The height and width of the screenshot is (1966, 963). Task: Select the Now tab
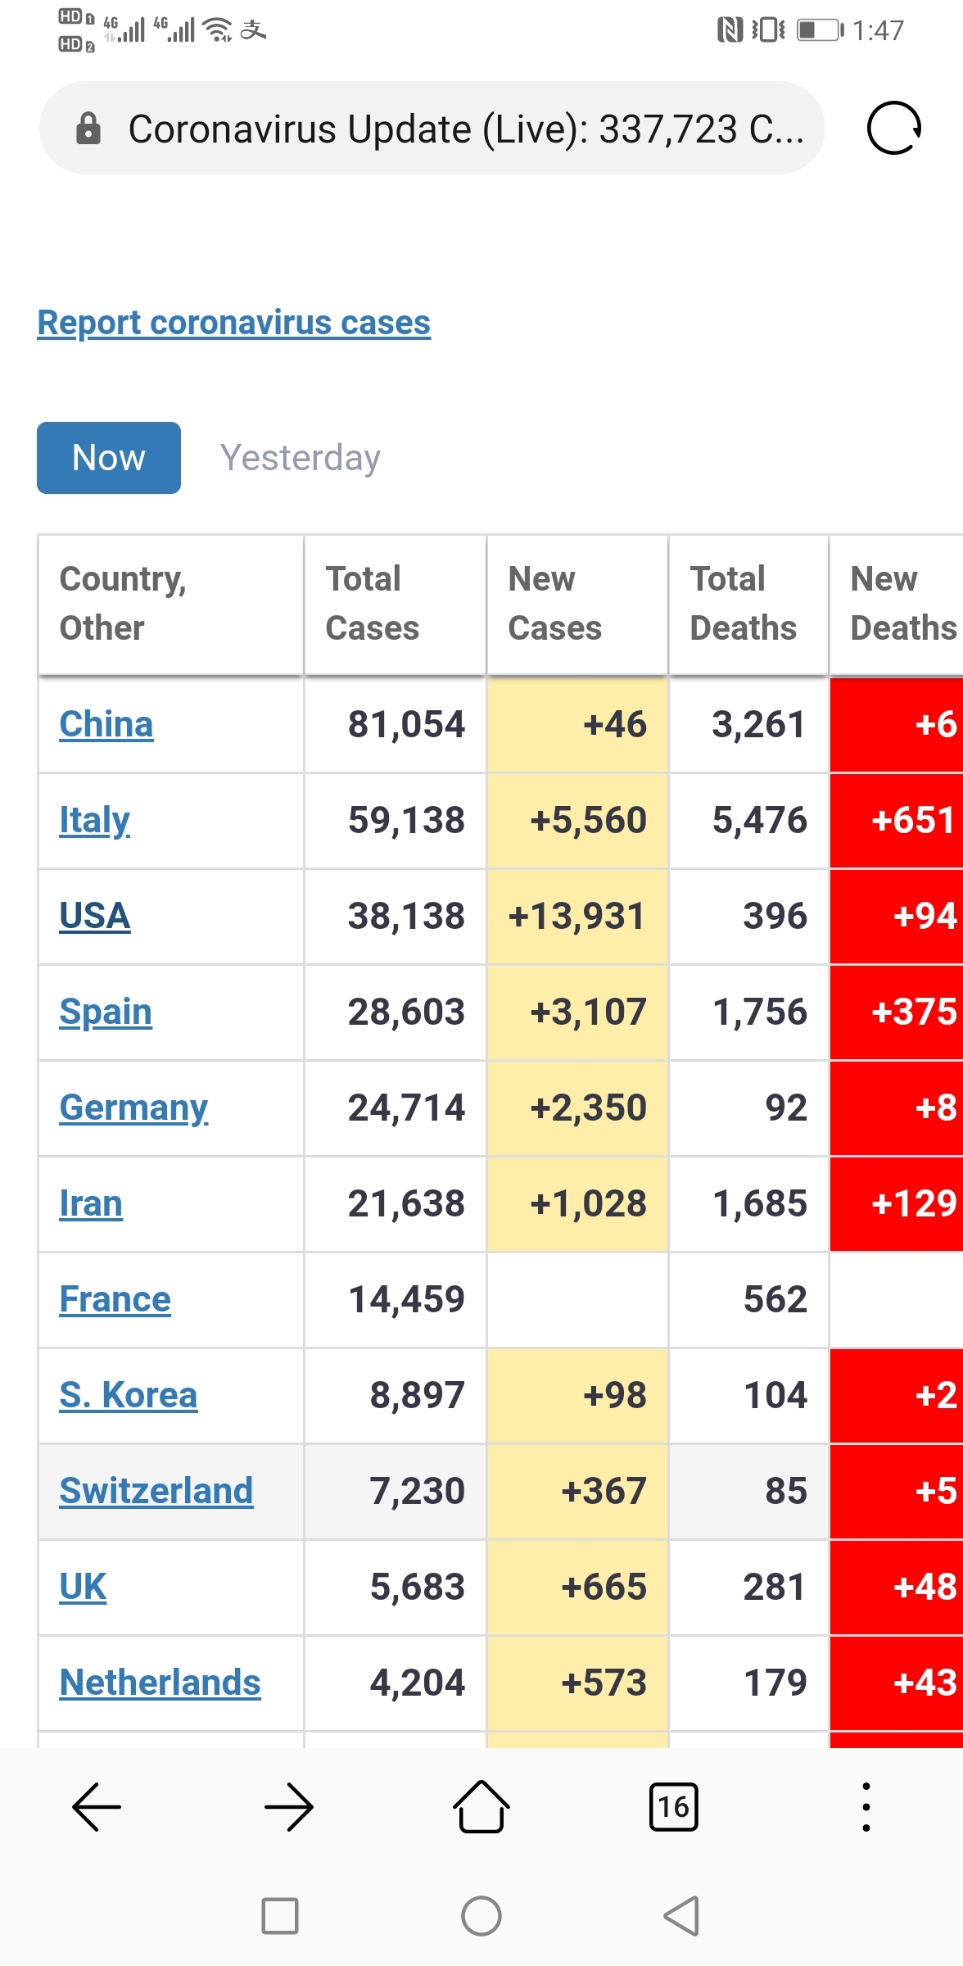(109, 458)
